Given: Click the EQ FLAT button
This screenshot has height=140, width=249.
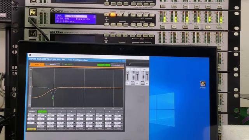Looking at the screenshot, I should click(x=117, y=65).
